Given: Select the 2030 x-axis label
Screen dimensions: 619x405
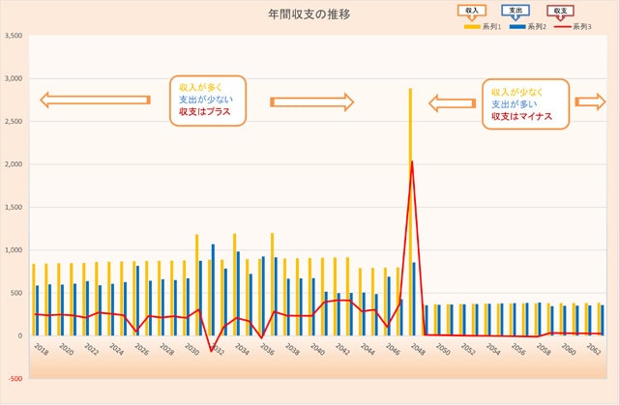Looking at the screenshot, I should pyautogui.click(x=192, y=349).
